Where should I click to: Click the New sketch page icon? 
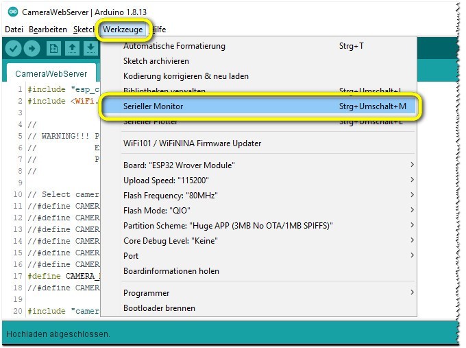pos(53,49)
